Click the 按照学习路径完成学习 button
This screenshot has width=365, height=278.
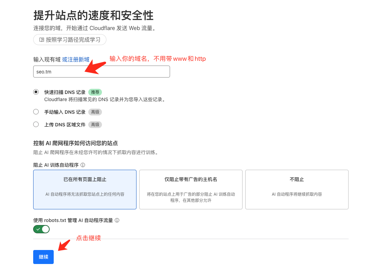click(69, 40)
